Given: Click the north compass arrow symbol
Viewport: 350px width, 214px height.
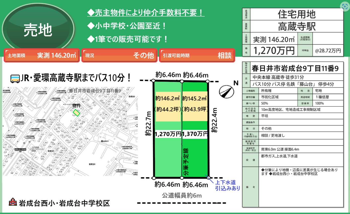Looking at the screenshot, I should (225, 92).
